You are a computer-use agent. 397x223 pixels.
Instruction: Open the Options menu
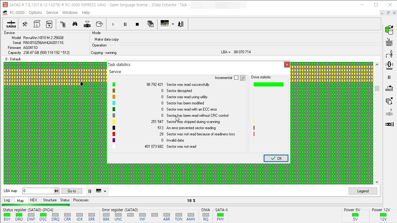[35, 13]
